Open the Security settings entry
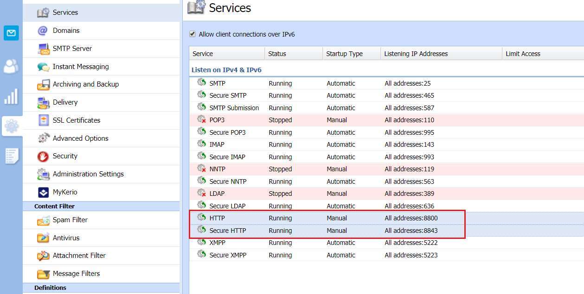 click(x=101, y=156)
